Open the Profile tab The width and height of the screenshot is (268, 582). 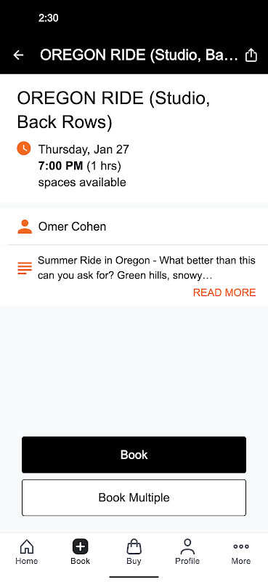point(187,551)
